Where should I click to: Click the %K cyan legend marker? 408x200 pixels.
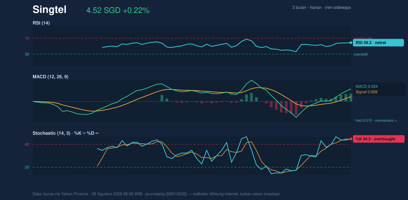point(84,133)
